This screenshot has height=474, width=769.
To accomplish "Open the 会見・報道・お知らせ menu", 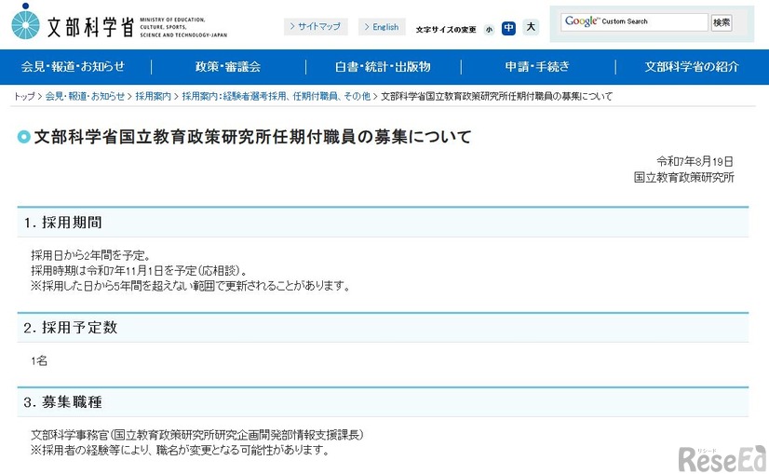I will 73,66.
